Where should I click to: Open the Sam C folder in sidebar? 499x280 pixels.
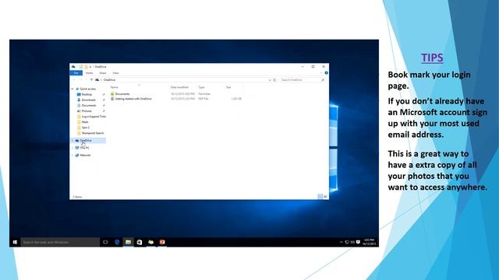click(x=85, y=128)
